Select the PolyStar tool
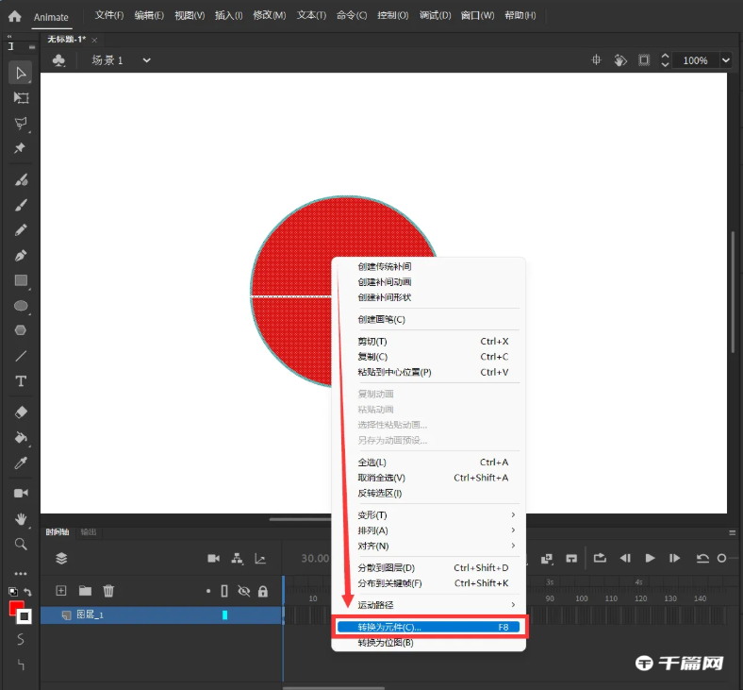 [21, 330]
